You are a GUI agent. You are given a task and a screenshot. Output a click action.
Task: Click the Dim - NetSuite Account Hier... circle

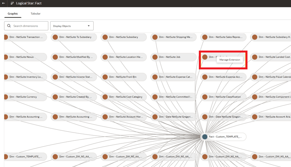[x=105, y=117]
